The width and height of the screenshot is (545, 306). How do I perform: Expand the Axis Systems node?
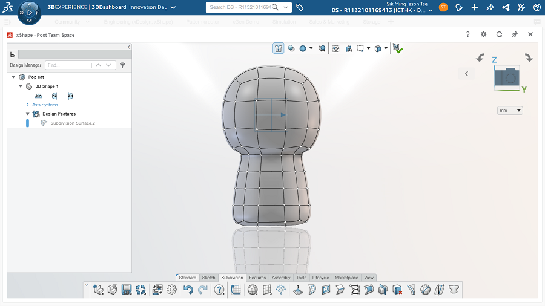(x=28, y=105)
